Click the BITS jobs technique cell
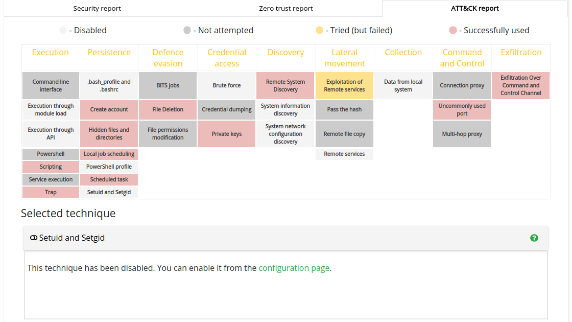 tap(168, 85)
